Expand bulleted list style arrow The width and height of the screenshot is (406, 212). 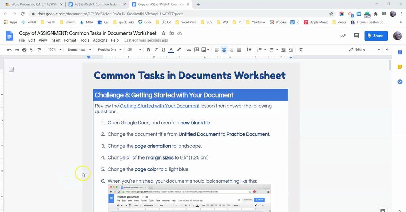click(x=277, y=50)
